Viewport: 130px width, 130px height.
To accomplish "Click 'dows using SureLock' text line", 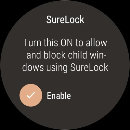I will click(x=65, y=67).
